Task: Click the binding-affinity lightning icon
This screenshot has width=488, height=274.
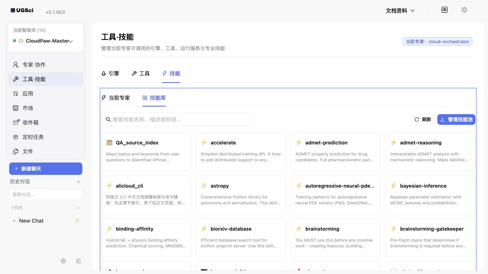Action: tap(109, 229)
